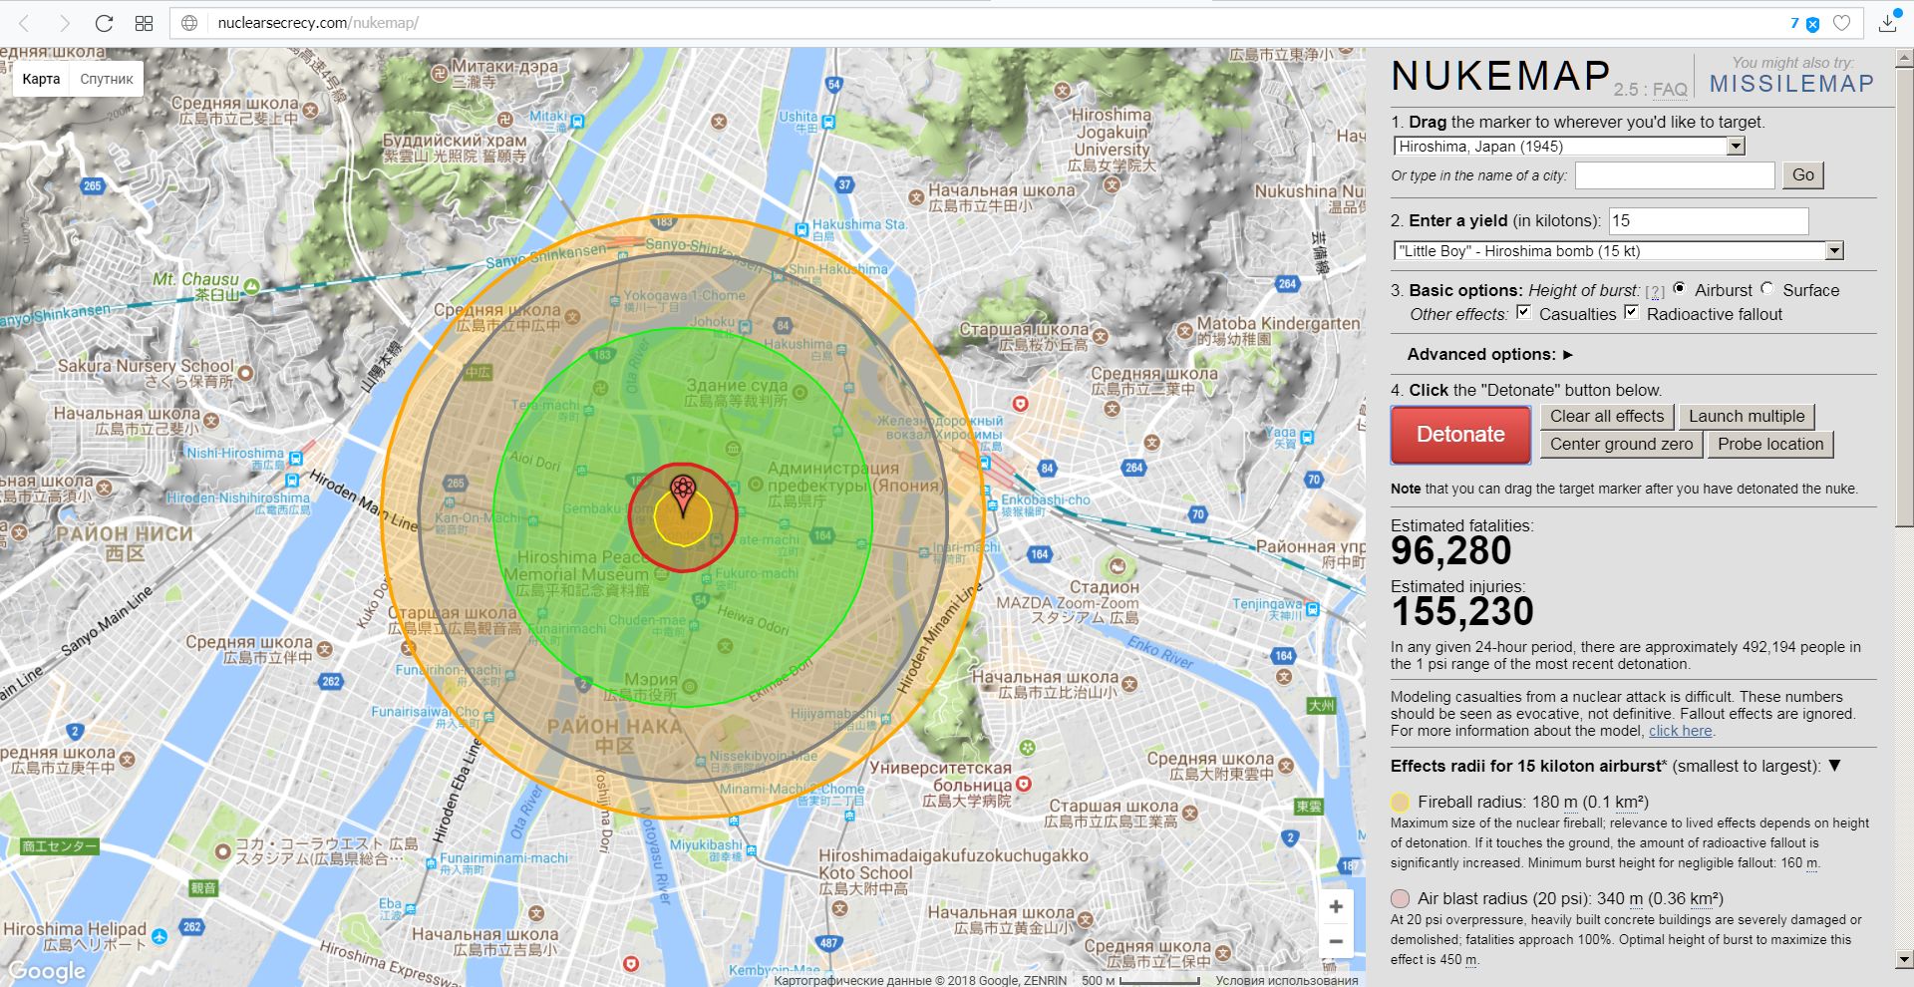The height and width of the screenshot is (987, 1914).
Task: Open the MISSILEMAP link
Action: 1791,84
